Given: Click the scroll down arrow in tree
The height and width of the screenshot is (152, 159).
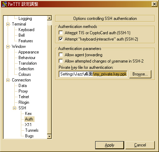Looking at the screenshot, I should click(50, 136).
